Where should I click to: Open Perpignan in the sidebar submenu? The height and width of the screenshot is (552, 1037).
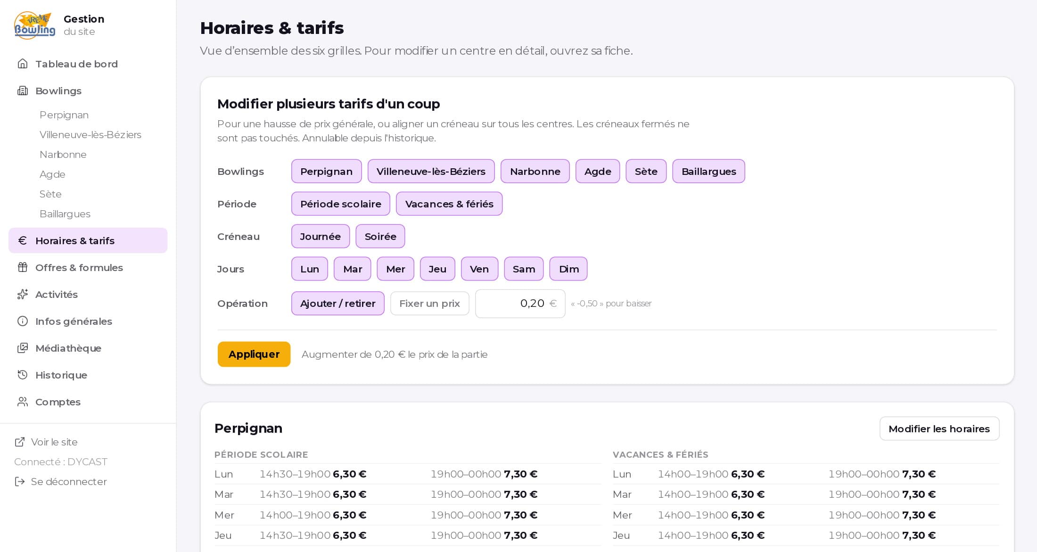coord(64,115)
